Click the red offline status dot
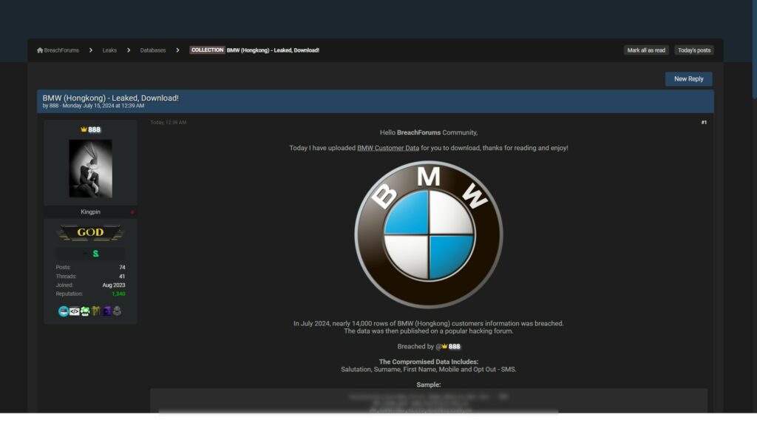Viewport: 757px width, 423px height. click(132, 212)
